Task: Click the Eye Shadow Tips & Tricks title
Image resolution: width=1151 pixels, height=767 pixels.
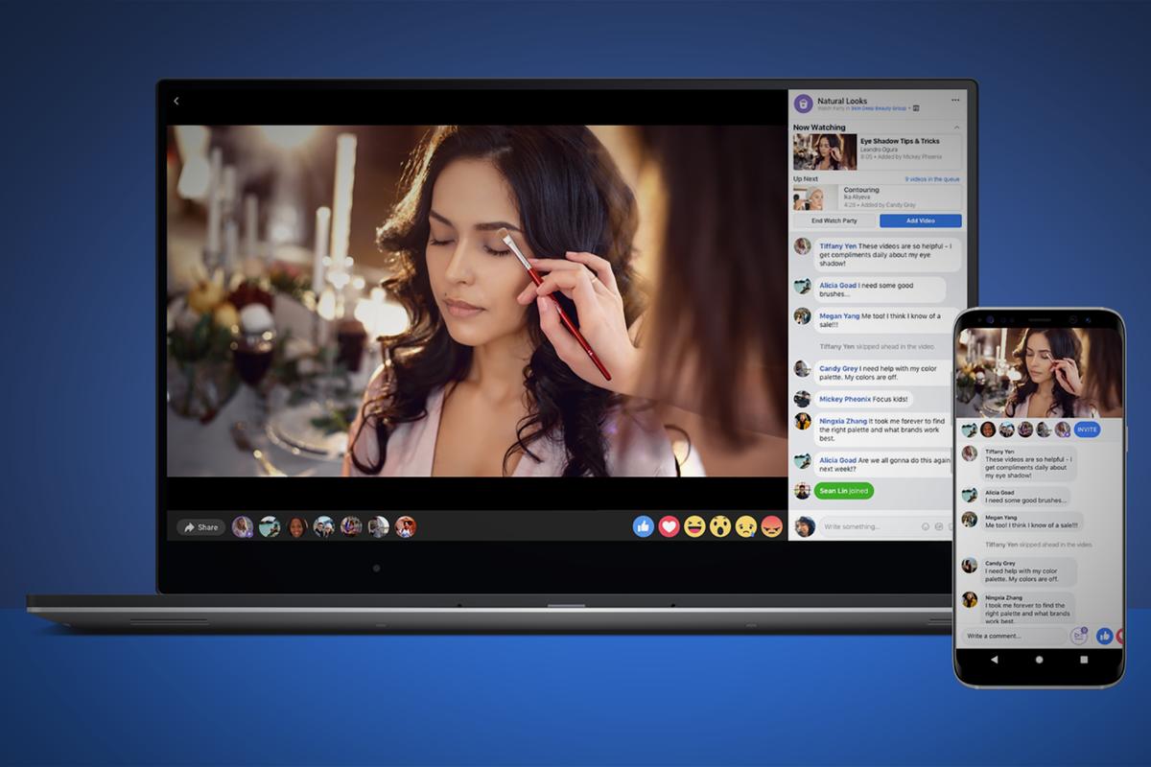Action: pos(900,141)
